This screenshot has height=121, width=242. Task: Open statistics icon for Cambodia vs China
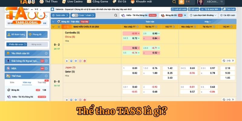click(x=71, y=61)
